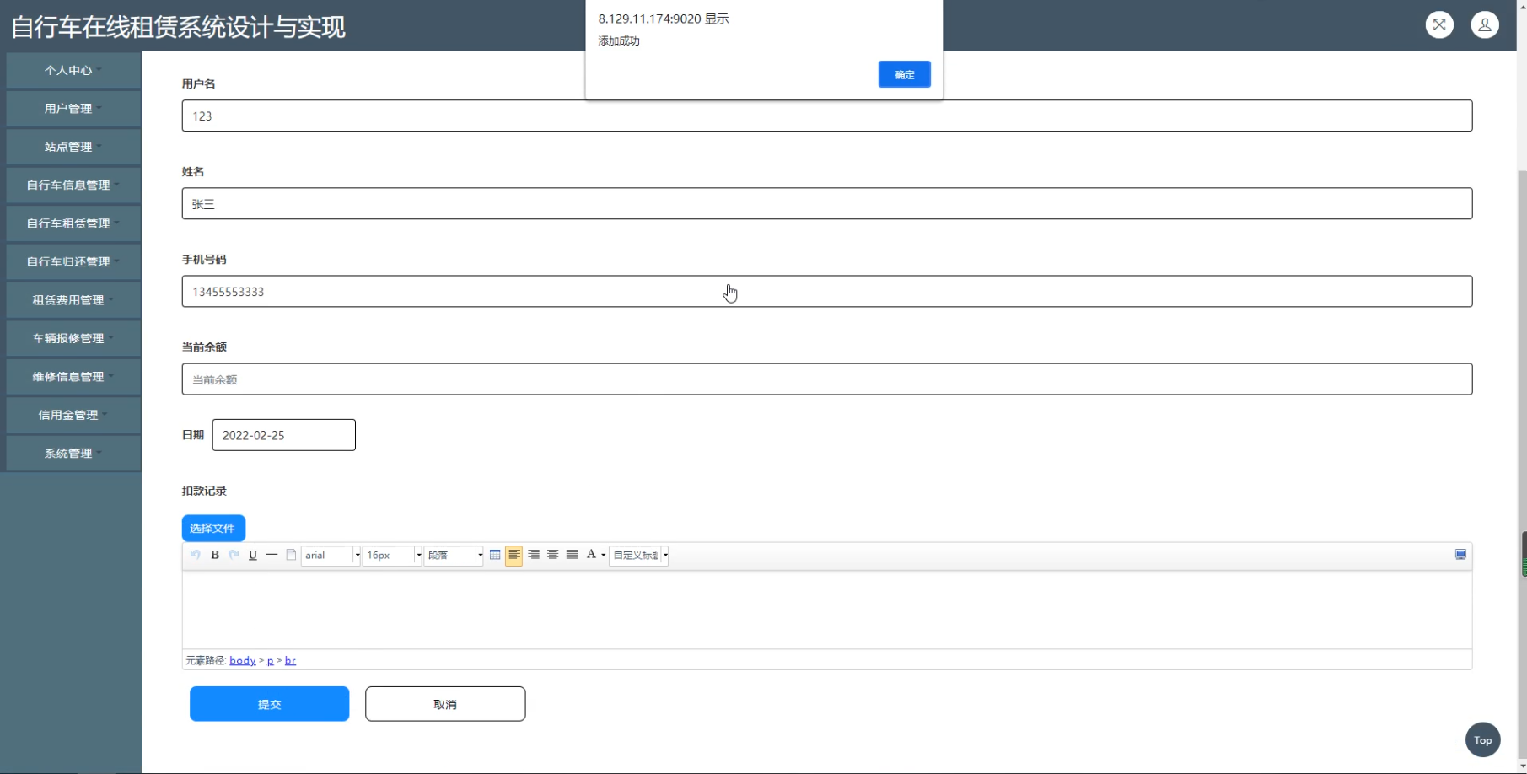Align text right in editor
The image size is (1527, 774).
pyautogui.click(x=534, y=555)
